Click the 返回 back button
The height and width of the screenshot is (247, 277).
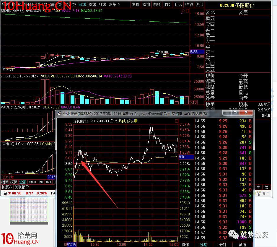tap(199, 4)
